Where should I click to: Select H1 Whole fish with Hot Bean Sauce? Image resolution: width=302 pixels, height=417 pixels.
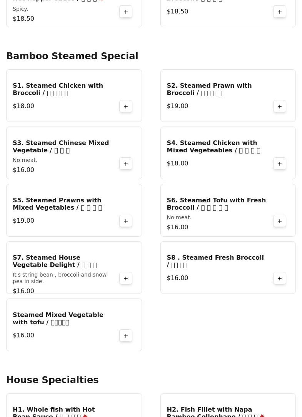click(74, 405)
